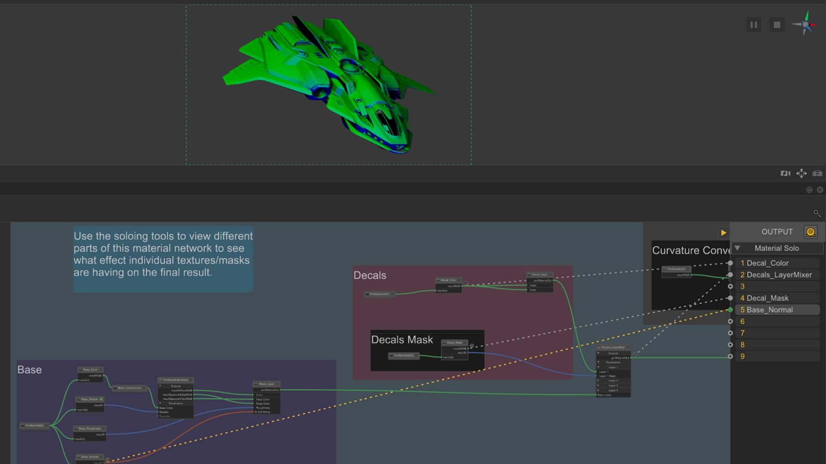Click the four-arrow pan fit icon
Image resolution: width=826 pixels, height=464 pixels.
point(801,174)
